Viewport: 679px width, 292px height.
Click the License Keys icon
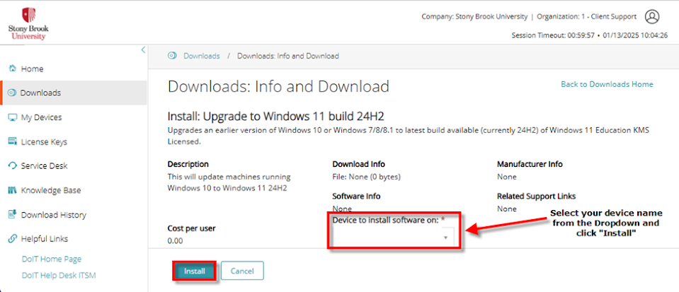coord(13,141)
